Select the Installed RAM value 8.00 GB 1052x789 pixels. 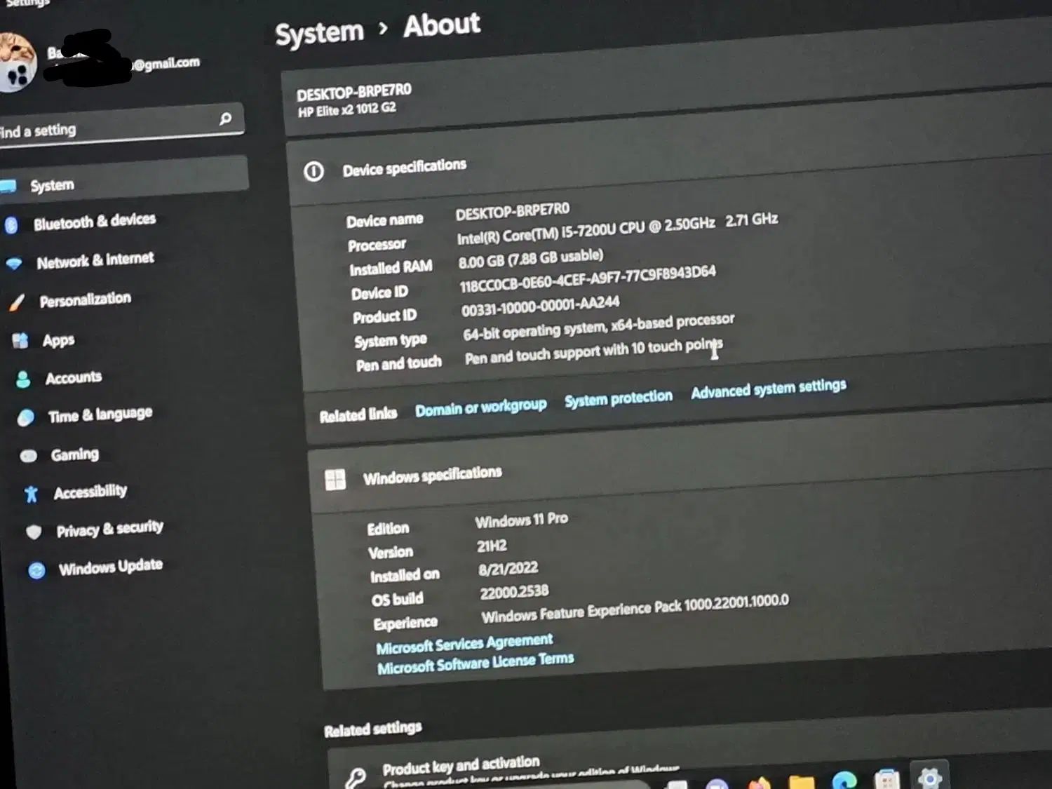pos(530,258)
